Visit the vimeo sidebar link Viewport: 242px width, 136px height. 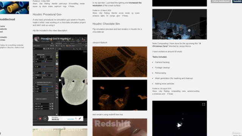point(3,40)
